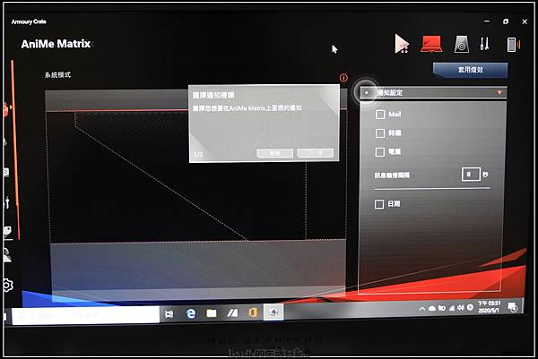The image size is (538, 359).
Task: Click the 略過 skip button in tutorial dialog
Action: [274, 153]
